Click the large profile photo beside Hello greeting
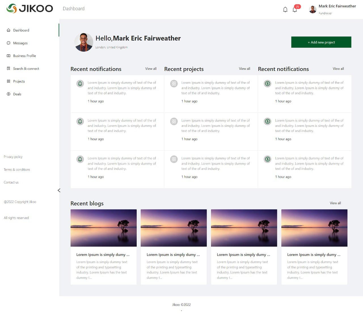Image resolution: width=363 pixels, height=319 pixels. (84, 42)
